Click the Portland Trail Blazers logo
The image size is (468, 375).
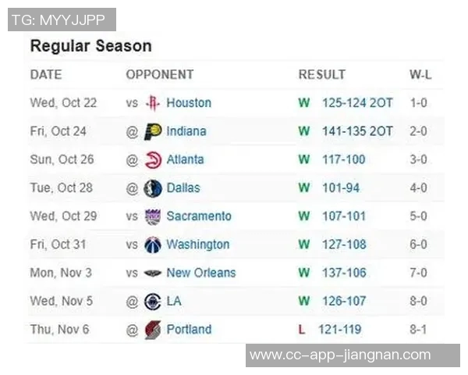coord(153,330)
